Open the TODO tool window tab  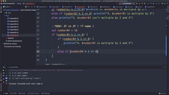click(x=13, y=93)
